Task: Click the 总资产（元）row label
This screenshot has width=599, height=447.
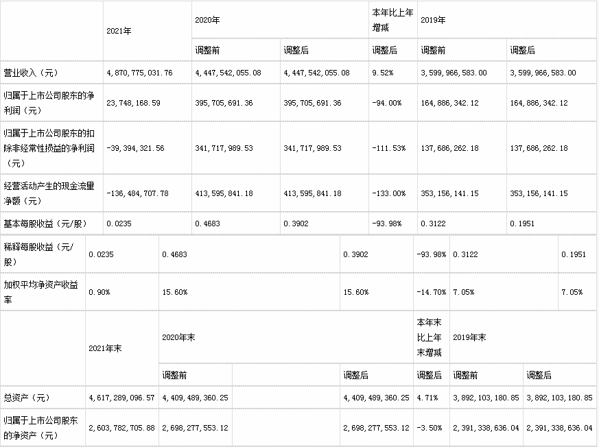Action: click(27, 398)
